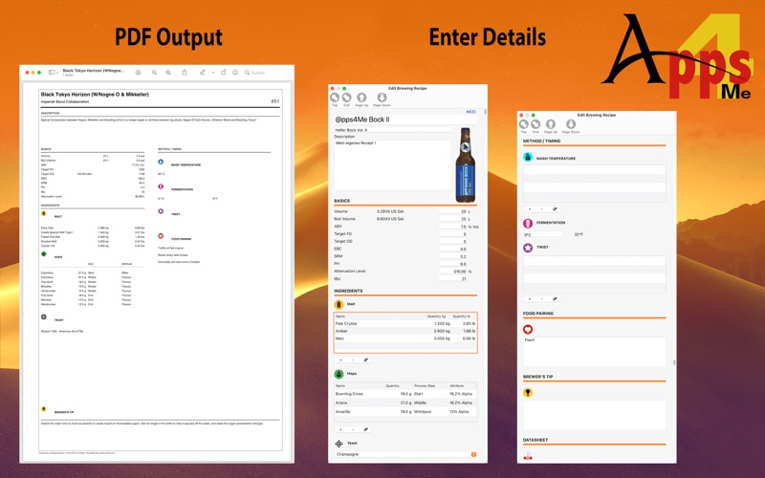Click the cyan Mash Temperature icon

528,157
